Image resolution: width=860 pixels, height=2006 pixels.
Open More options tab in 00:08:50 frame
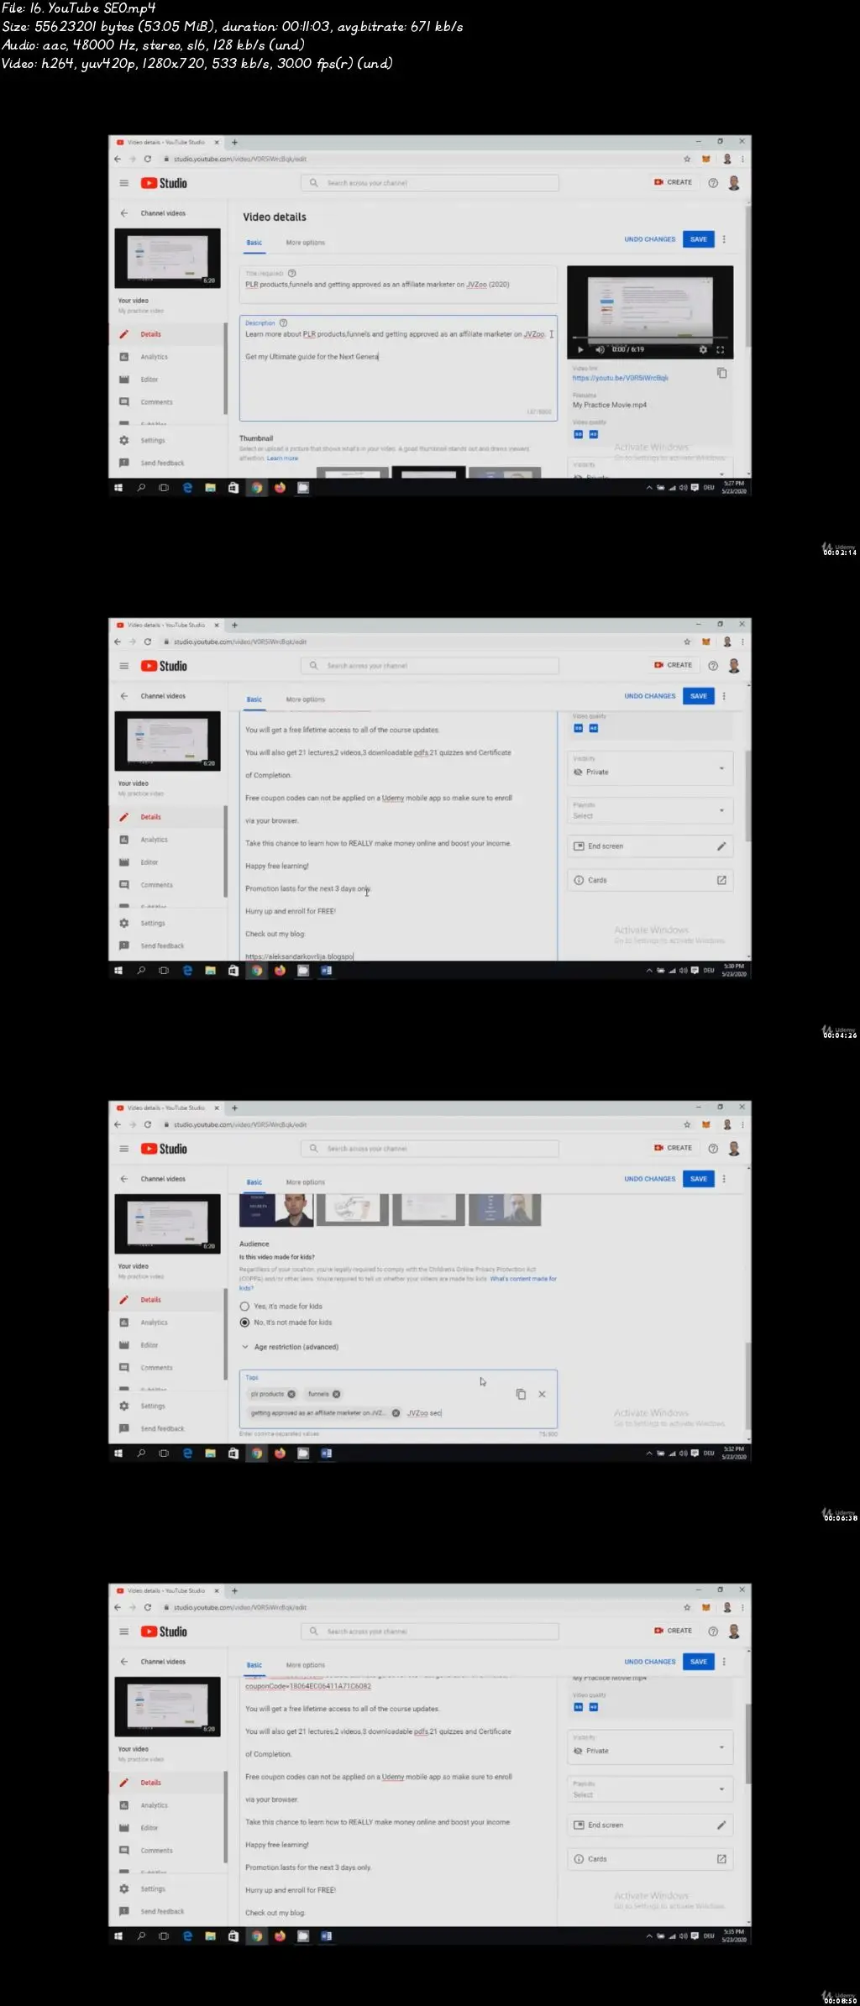306,1665
